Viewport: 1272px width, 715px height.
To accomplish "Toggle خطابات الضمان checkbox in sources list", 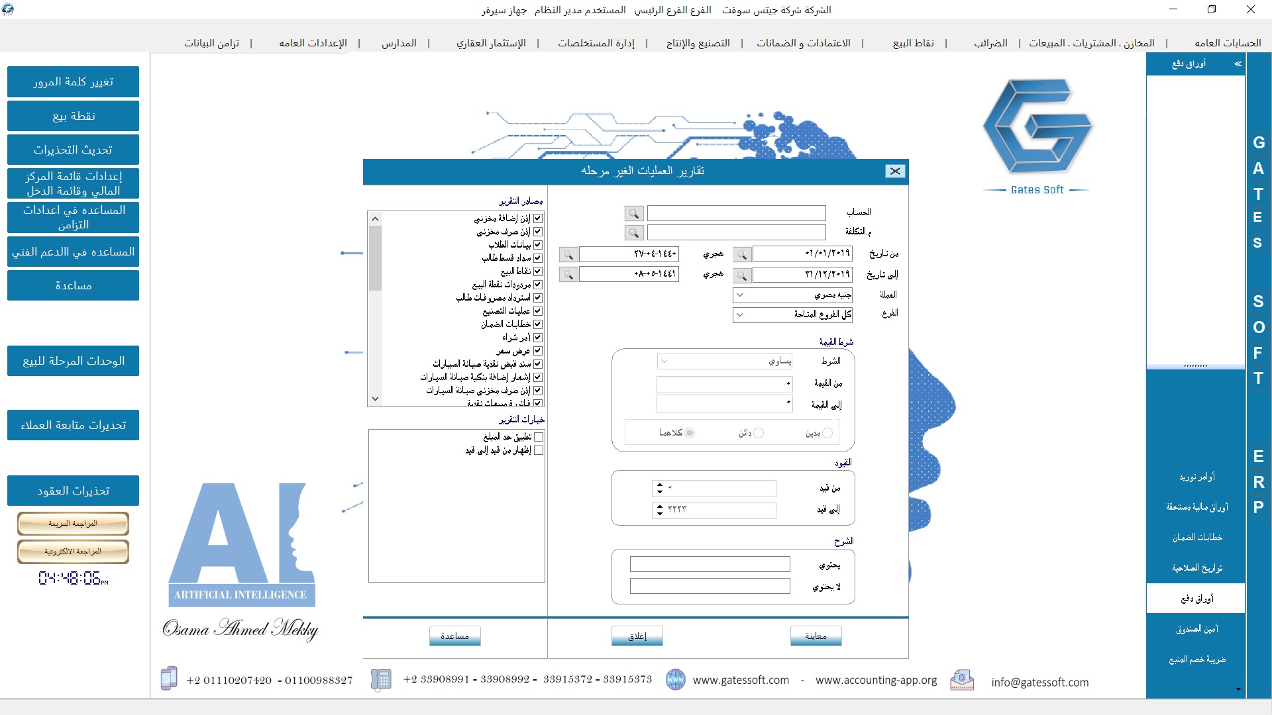I will click(538, 324).
